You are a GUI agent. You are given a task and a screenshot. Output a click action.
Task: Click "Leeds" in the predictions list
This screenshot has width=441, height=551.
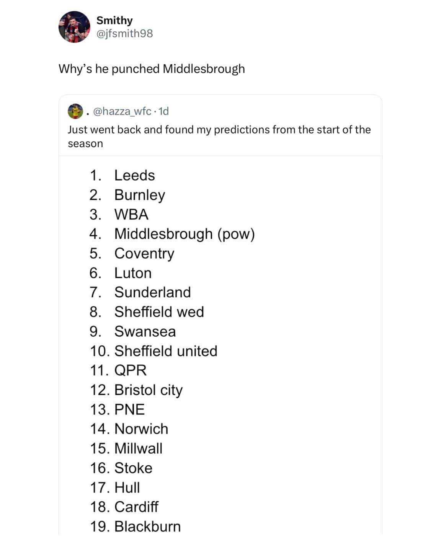(x=134, y=175)
